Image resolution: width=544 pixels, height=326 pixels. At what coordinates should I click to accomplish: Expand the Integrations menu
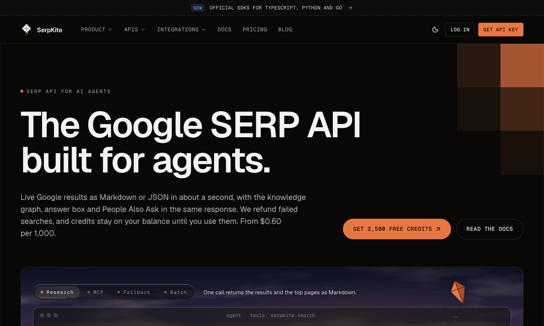[181, 30]
